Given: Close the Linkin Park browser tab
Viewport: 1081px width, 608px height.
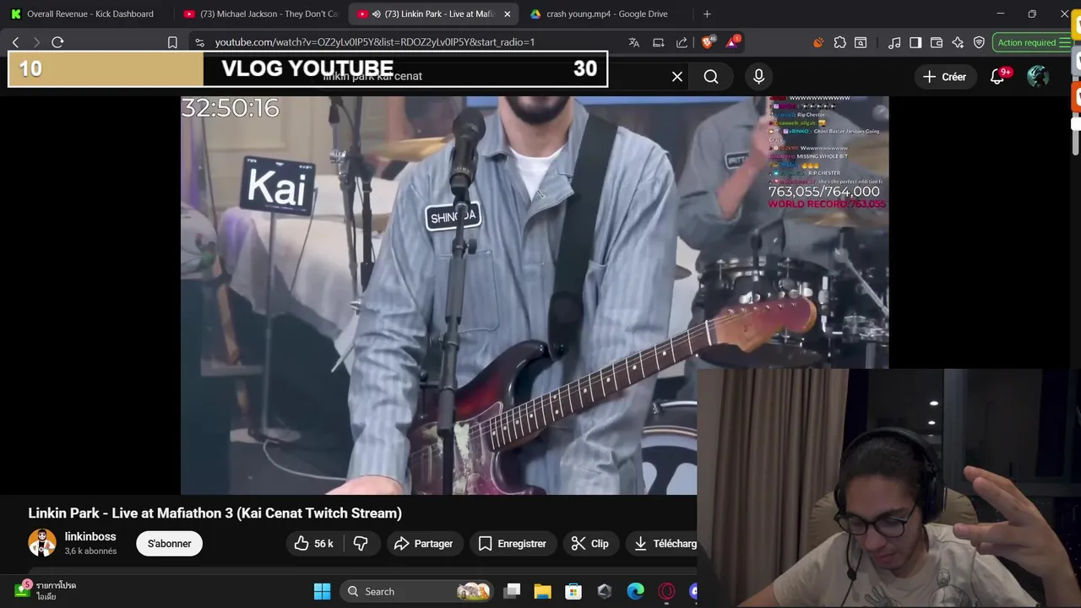Looking at the screenshot, I should (507, 14).
